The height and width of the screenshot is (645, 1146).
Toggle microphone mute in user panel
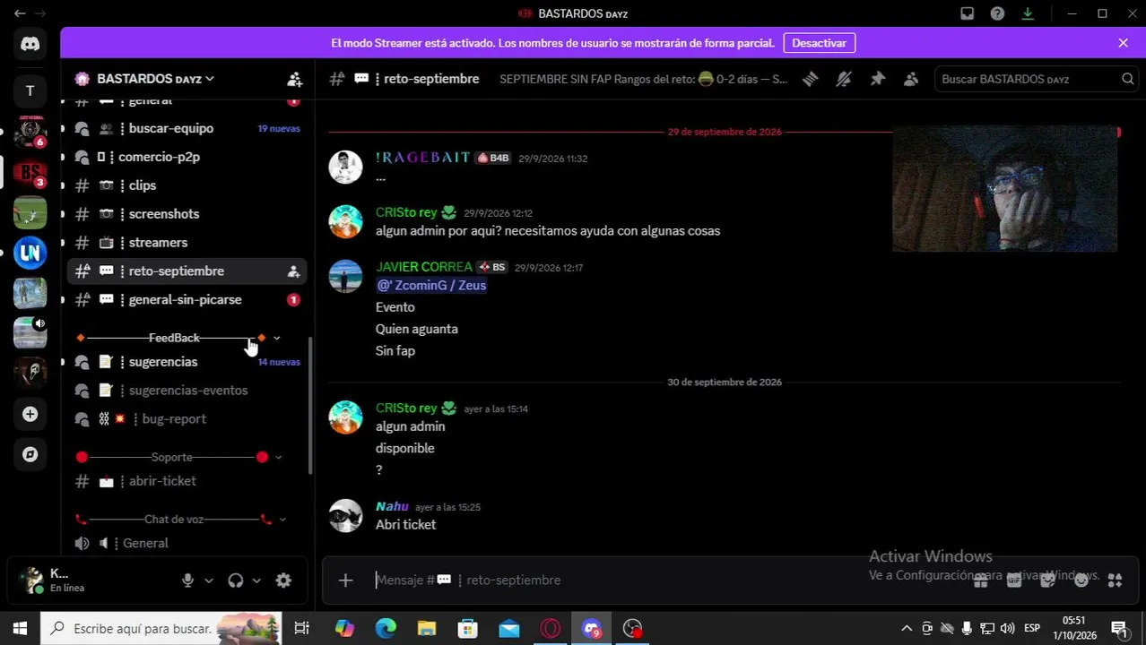[x=187, y=580]
